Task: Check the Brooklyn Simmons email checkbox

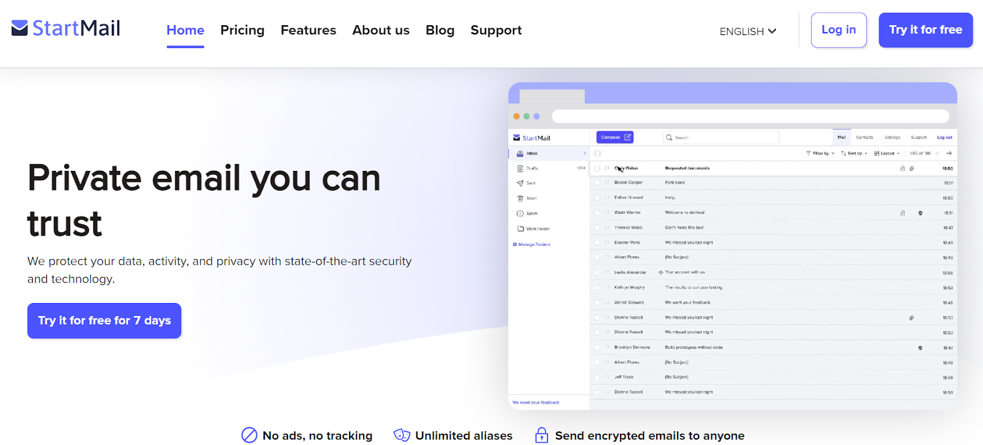Action: point(597,347)
